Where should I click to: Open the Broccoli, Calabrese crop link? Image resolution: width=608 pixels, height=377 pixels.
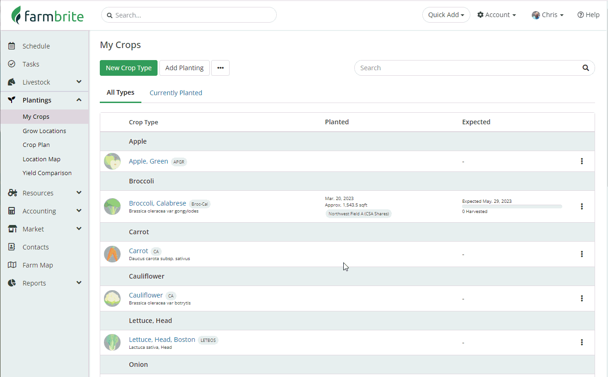158,203
